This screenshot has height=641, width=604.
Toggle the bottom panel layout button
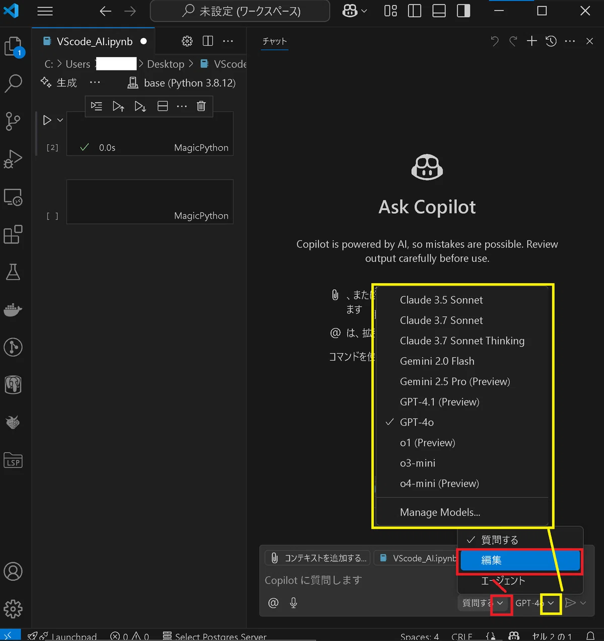pyautogui.click(x=439, y=11)
